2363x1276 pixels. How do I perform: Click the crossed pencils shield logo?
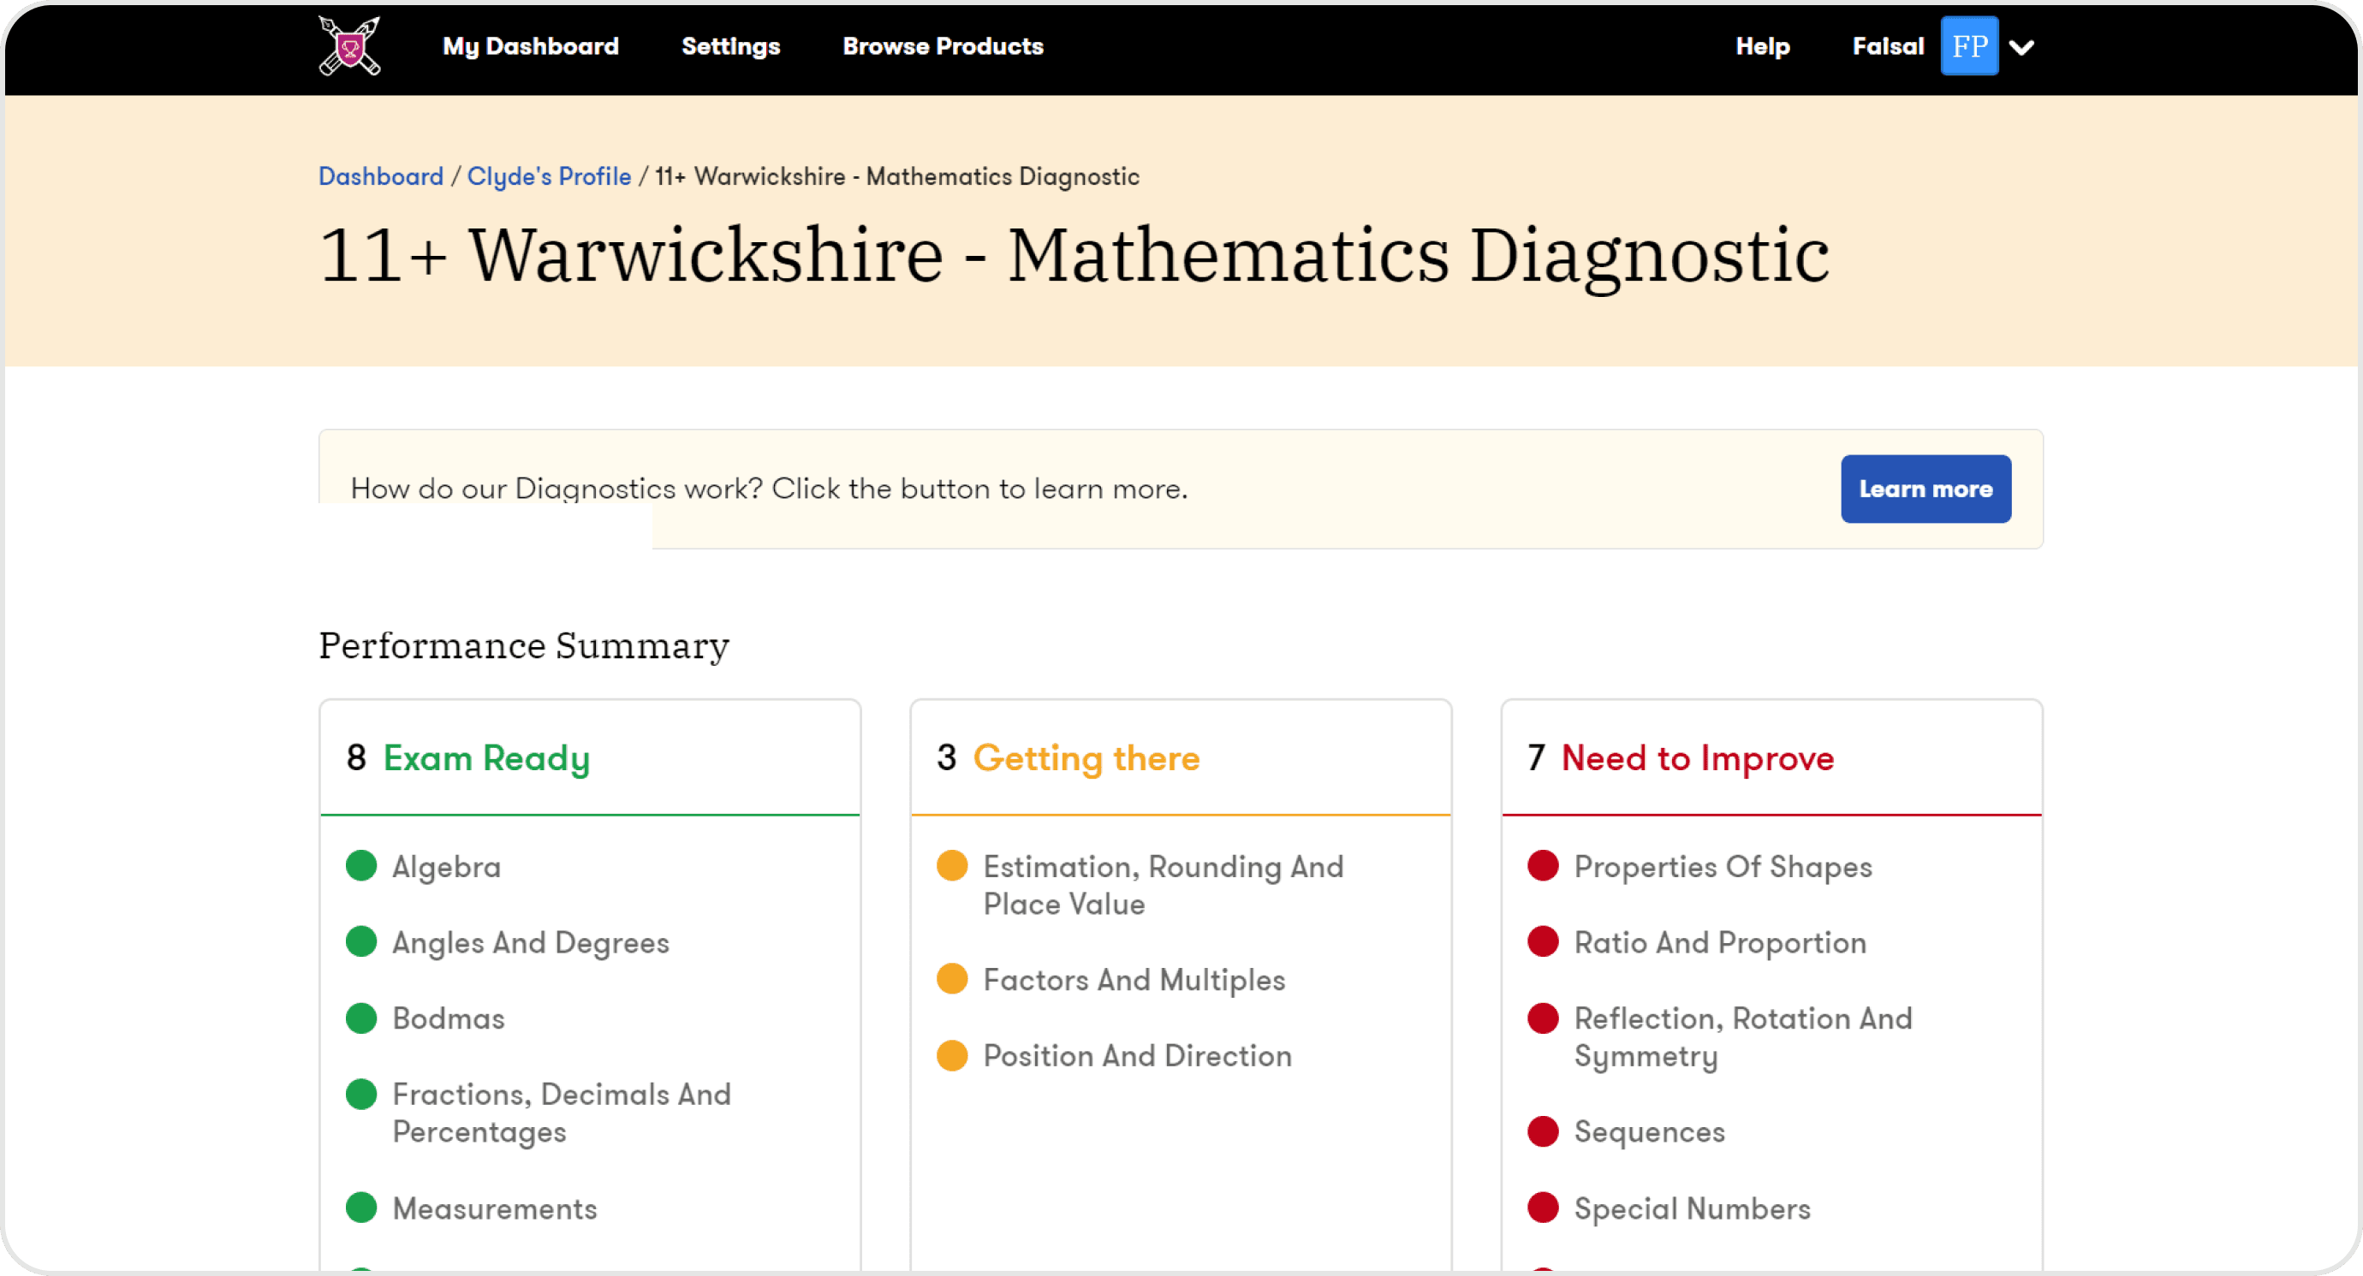[349, 46]
